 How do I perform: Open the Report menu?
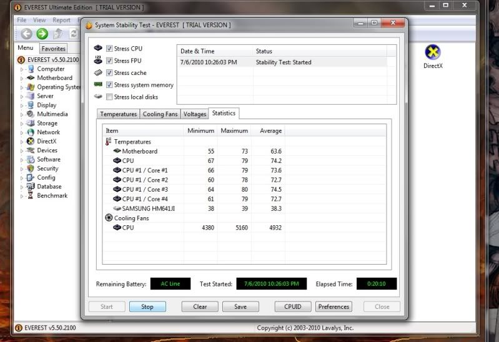tap(61, 20)
